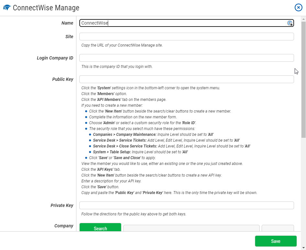Click 'Click the 'Members' option.' instruction line

pos(104,94)
